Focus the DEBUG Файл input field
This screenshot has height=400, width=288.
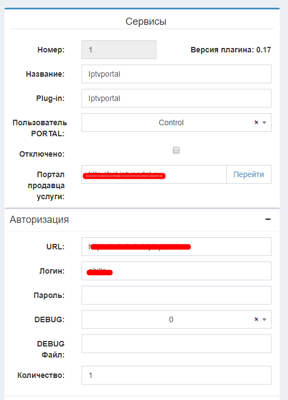pyautogui.click(x=176, y=344)
